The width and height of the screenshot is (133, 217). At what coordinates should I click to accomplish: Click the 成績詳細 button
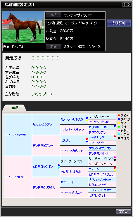click(119, 23)
